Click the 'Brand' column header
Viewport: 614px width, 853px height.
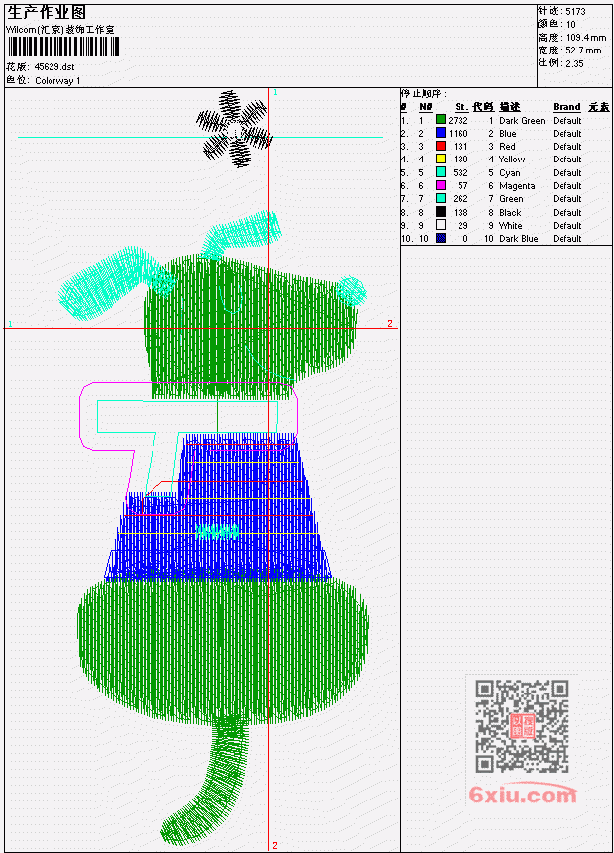pyautogui.click(x=566, y=107)
